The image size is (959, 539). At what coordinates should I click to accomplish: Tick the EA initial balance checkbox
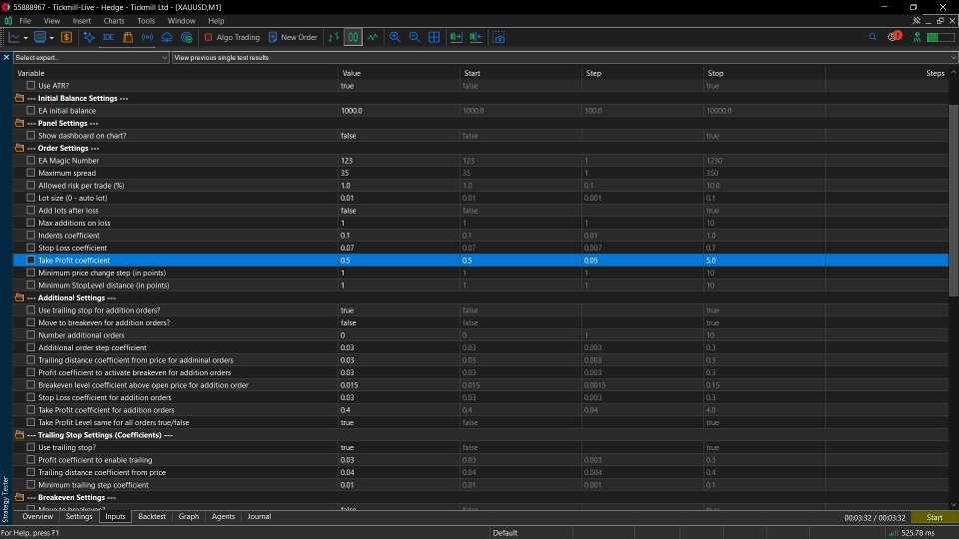(x=31, y=111)
